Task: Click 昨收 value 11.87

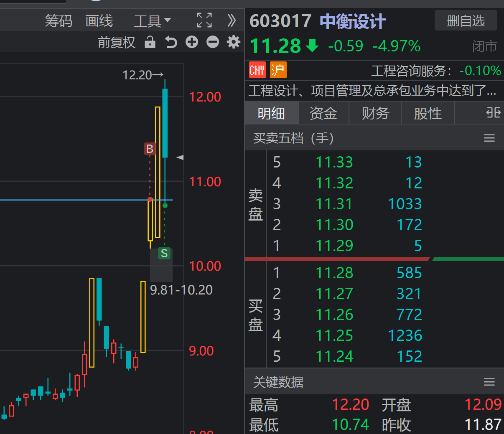Action: [483, 425]
